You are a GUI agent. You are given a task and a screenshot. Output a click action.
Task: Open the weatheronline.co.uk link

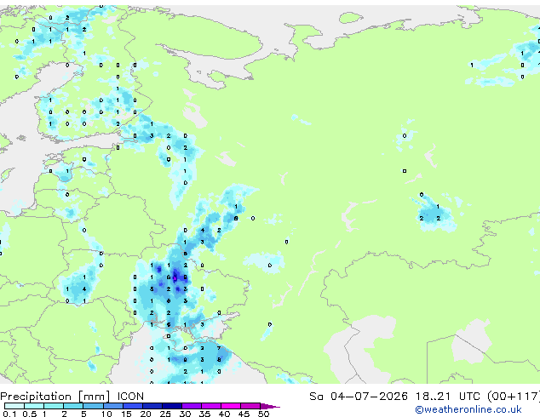[x=468, y=409]
